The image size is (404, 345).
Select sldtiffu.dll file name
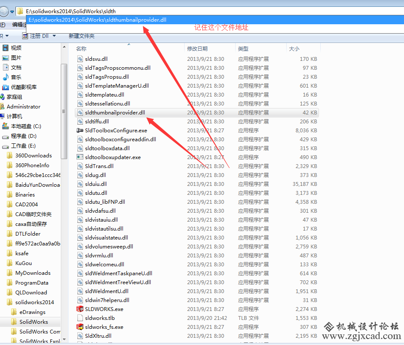tap(97, 122)
